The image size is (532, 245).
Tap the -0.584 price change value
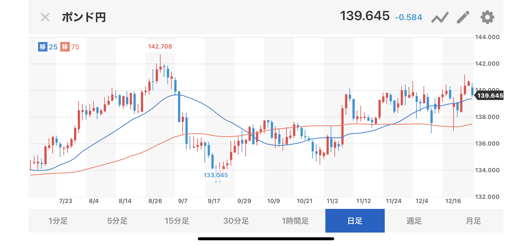click(408, 17)
